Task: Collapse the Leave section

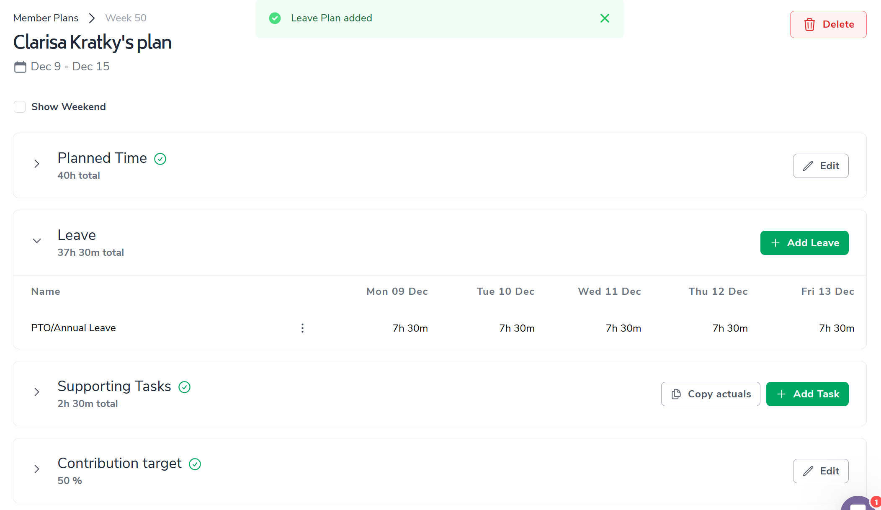Action: pos(37,241)
